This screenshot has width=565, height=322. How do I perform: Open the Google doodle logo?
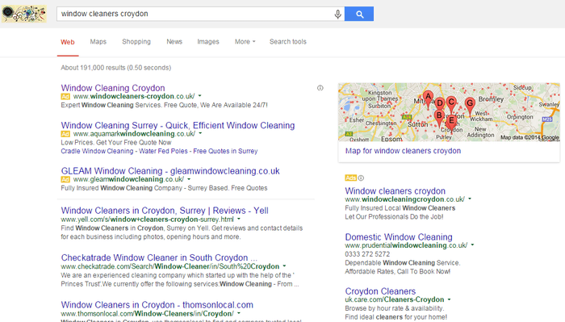[23, 14]
